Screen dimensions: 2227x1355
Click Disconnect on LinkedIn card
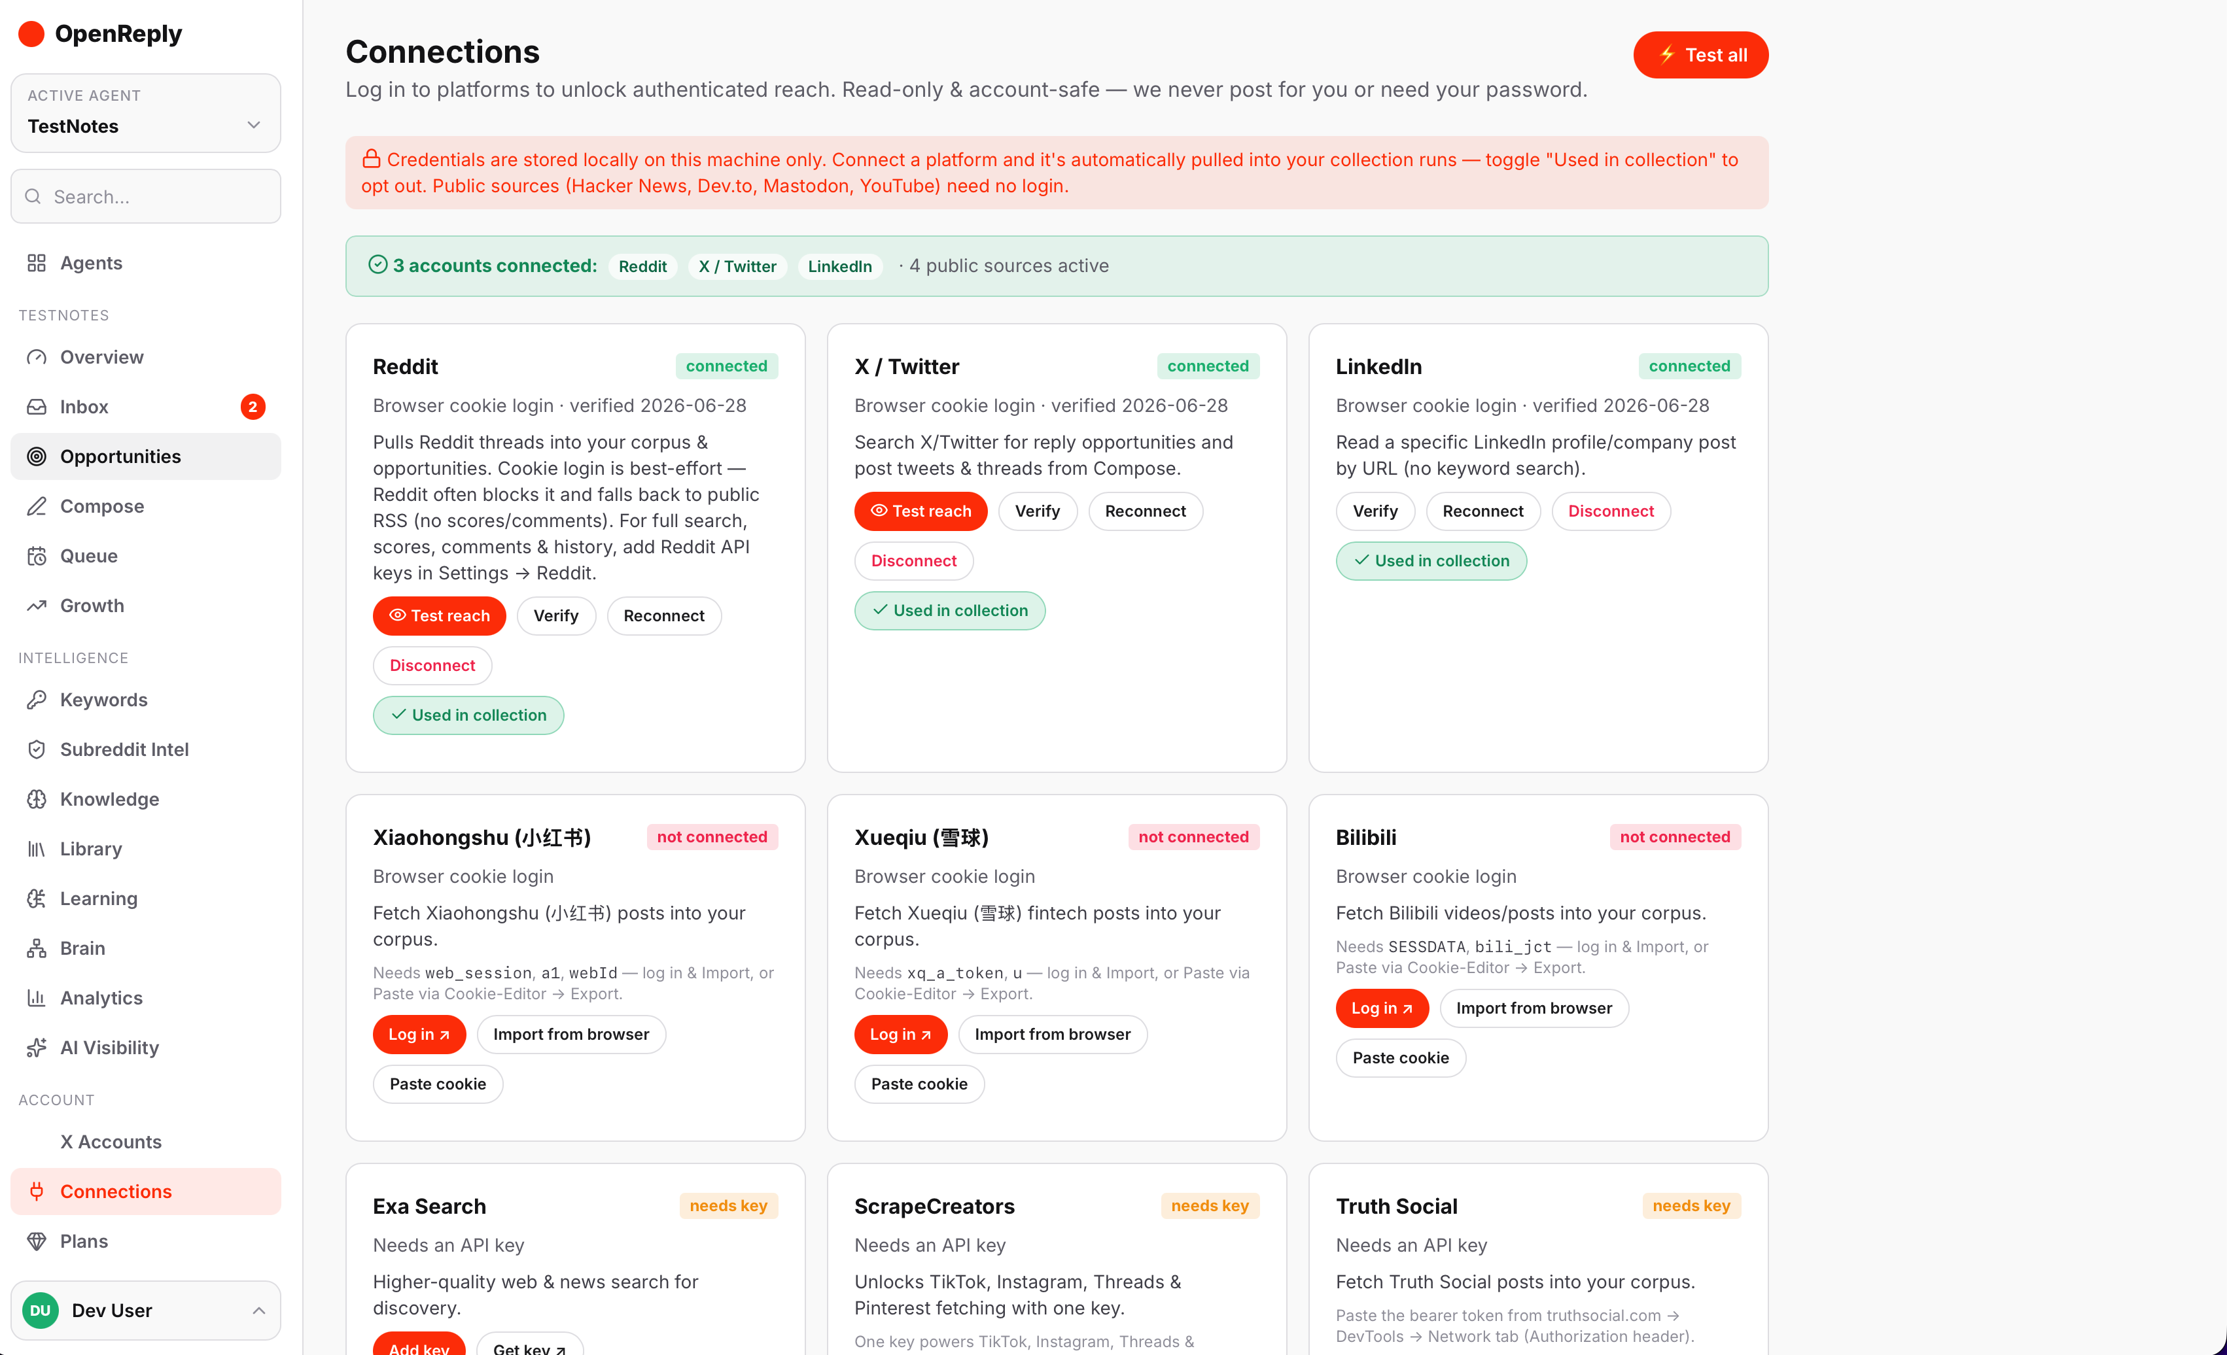(1611, 511)
